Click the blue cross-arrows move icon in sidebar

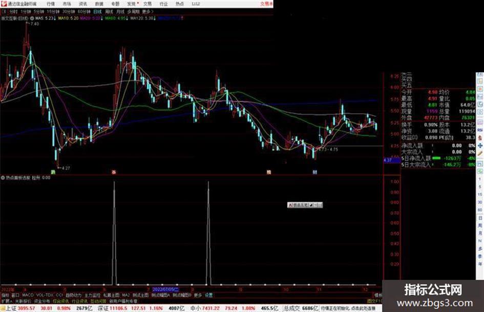(x=480, y=145)
